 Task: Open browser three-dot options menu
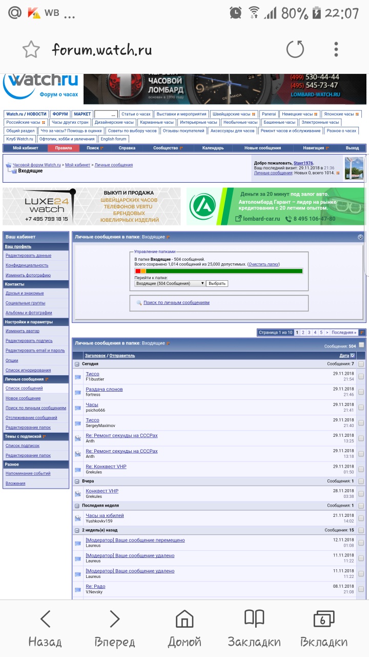(336, 50)
